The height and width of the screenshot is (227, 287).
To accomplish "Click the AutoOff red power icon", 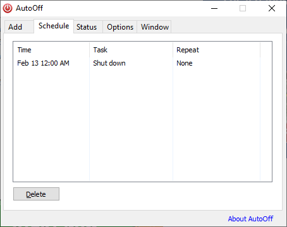I will tap(8, 8).
